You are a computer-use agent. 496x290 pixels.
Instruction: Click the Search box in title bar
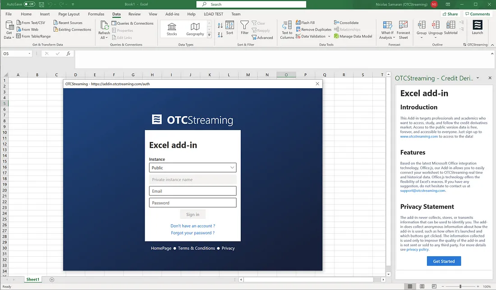click(x=251, y=5)
